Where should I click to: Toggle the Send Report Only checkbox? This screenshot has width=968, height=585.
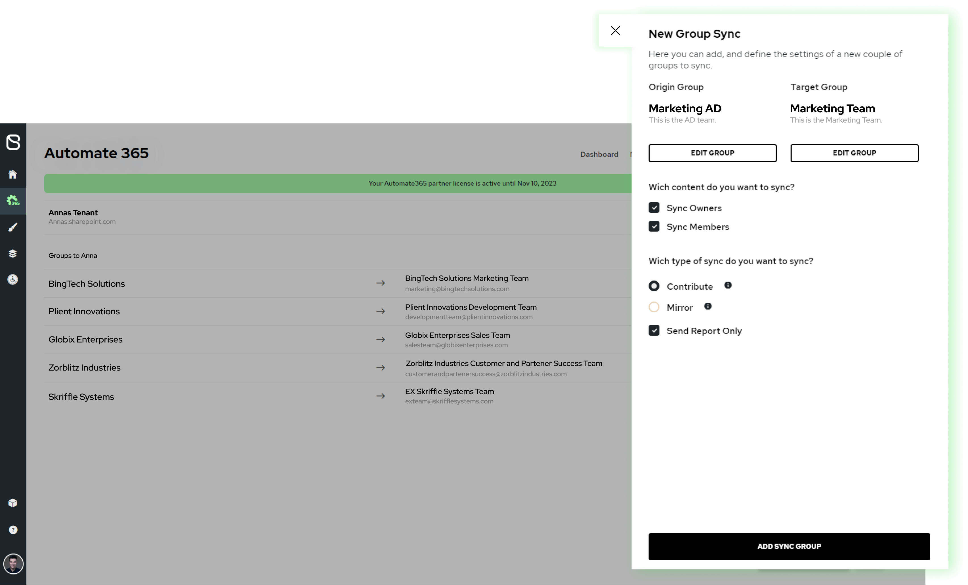click(654, 331)
